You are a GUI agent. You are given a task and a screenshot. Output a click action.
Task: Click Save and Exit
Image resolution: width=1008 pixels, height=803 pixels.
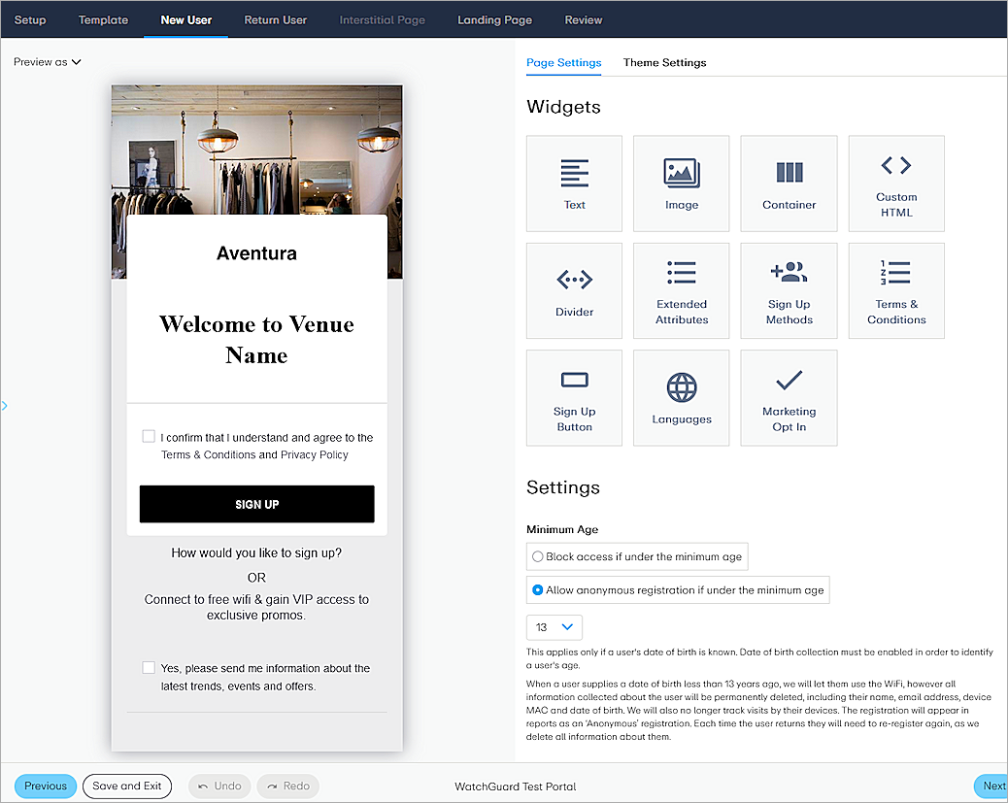126,786
